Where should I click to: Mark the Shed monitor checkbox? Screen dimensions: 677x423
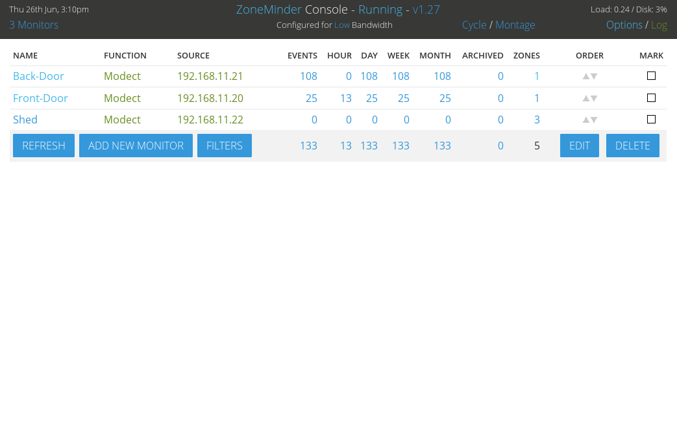[651, 120]
